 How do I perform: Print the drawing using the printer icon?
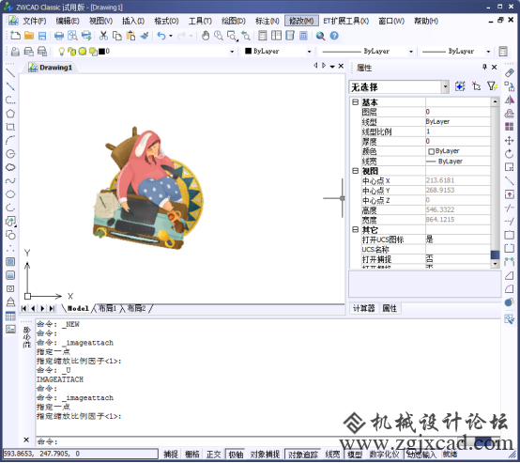(59, 36)
